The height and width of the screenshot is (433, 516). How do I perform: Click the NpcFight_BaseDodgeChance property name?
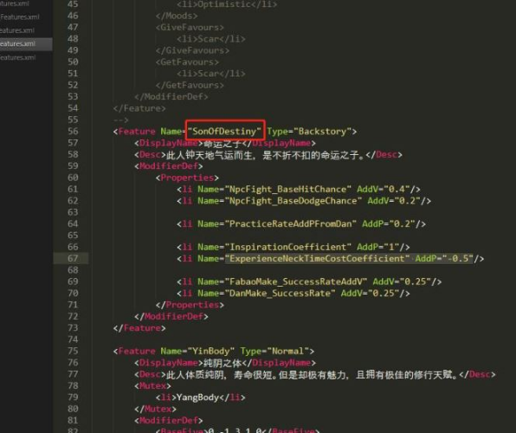point(293,201)
